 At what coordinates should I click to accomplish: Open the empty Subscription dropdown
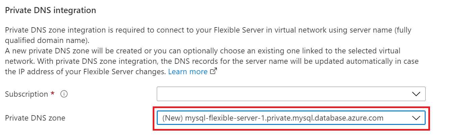tap(291, 94)
